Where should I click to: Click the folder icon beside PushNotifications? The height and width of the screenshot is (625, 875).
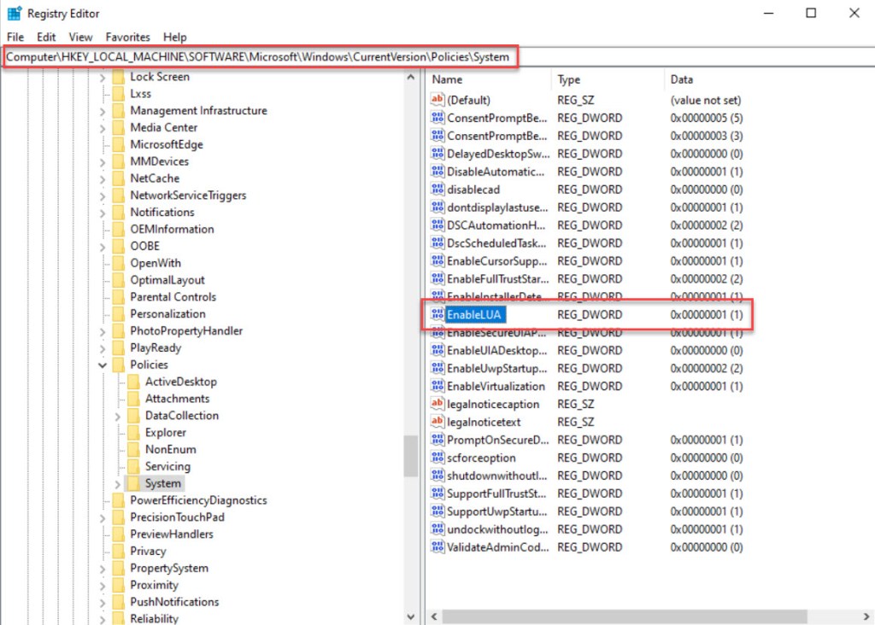point(118,602)
